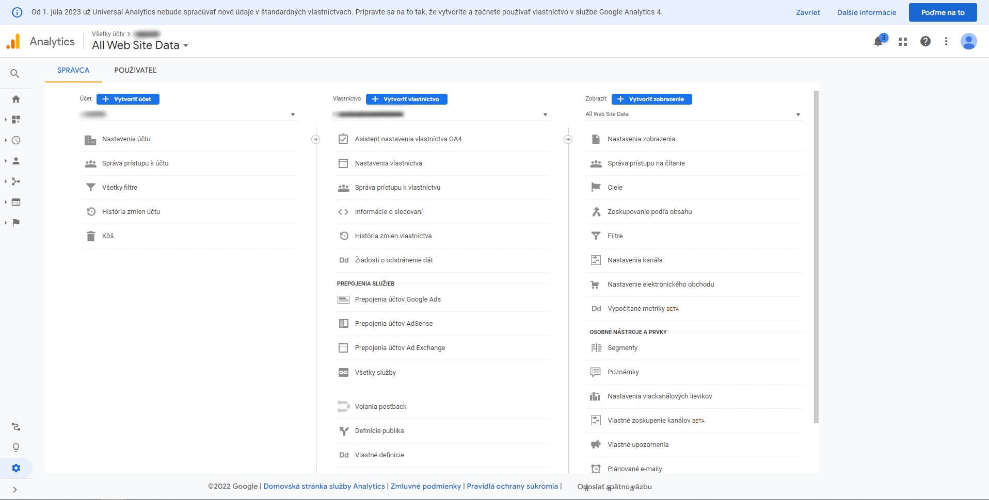Open Acquisition icon in sidebar

(x=16, y=181)
